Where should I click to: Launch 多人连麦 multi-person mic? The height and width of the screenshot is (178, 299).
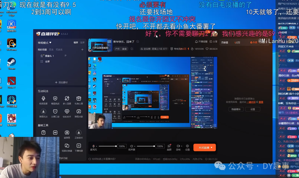click(x=67, y=100)
